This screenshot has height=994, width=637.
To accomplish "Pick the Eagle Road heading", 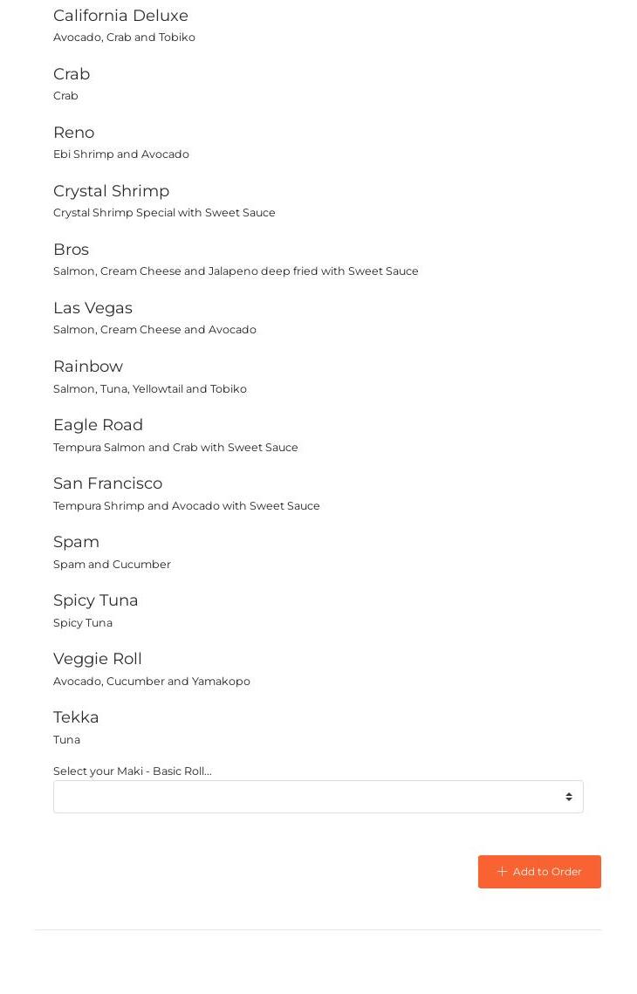I will pyautogui.click(x=98, y=425).
